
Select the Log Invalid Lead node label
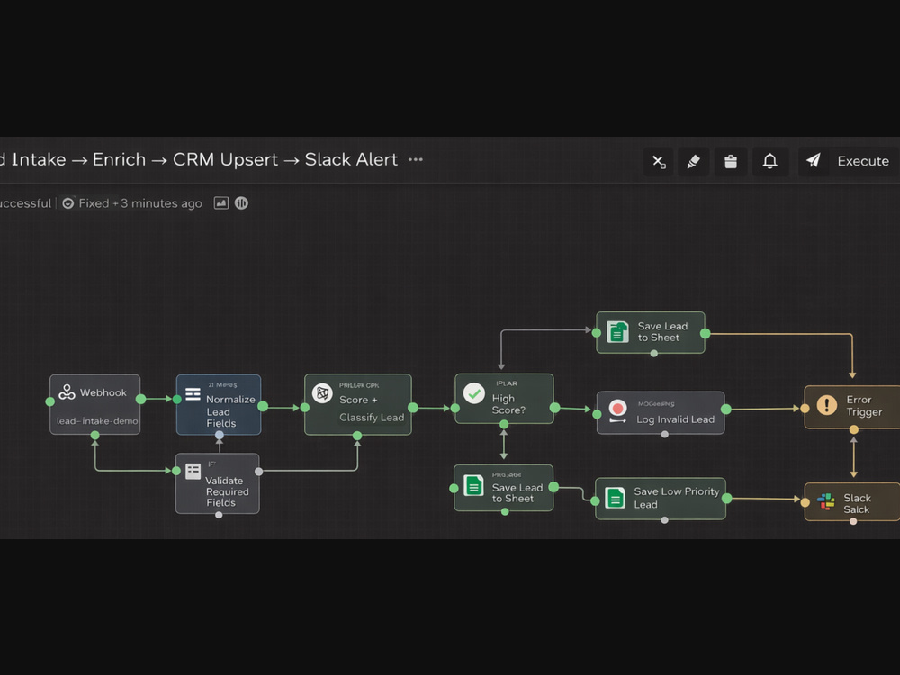675,419
